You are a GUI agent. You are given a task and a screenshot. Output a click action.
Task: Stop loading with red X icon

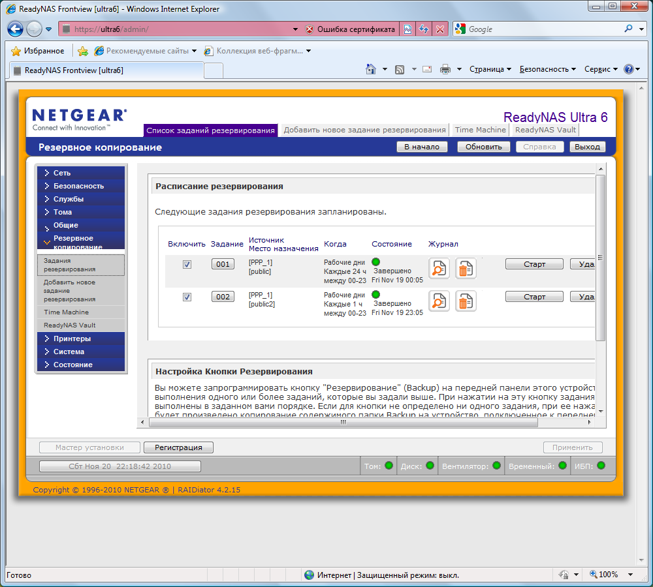[x=439, y=29]
